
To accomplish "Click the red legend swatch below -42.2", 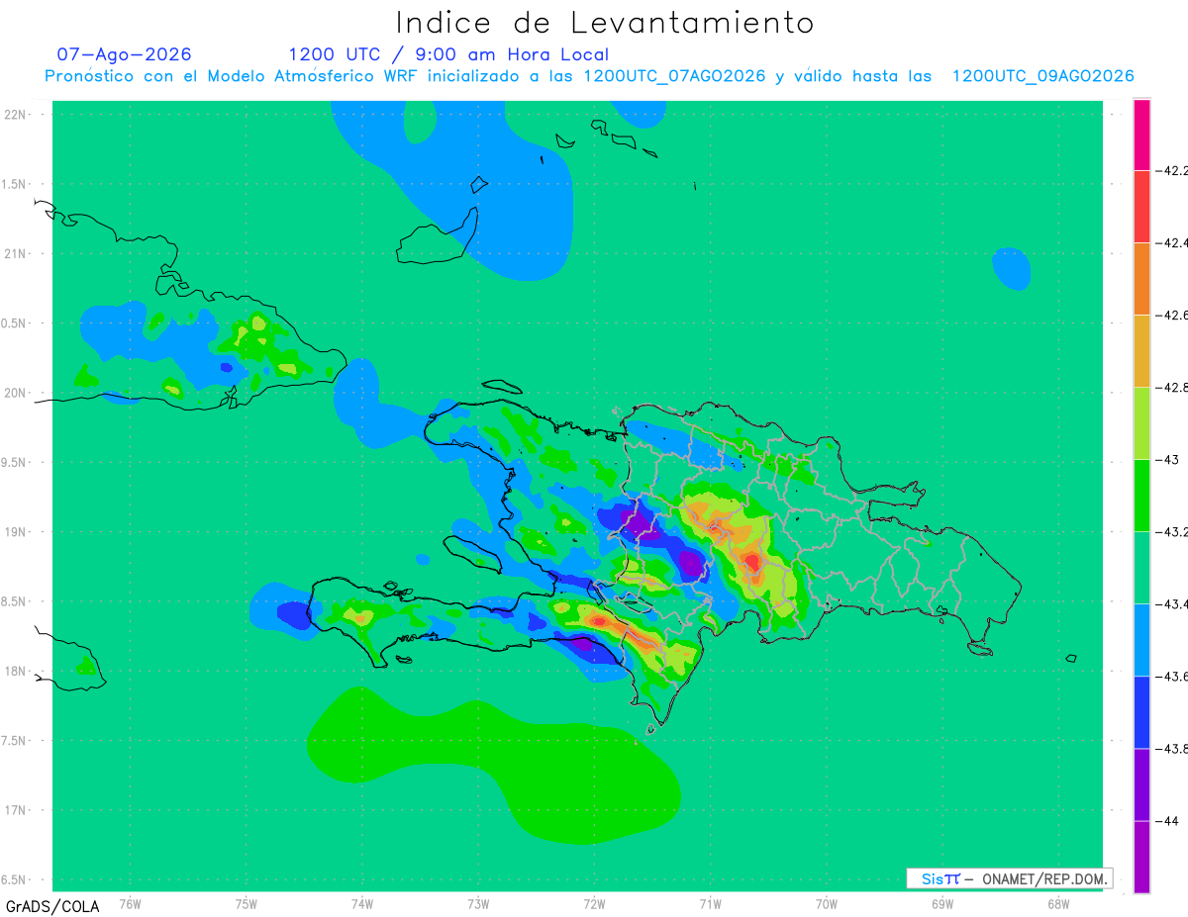I will 1141,207.
